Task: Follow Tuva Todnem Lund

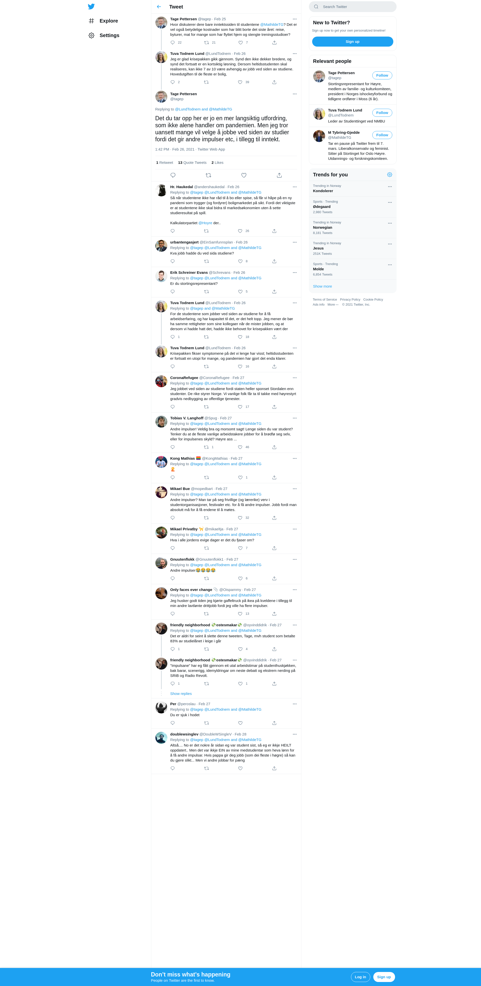Action: pyautogui.click(x=382, y=113)
